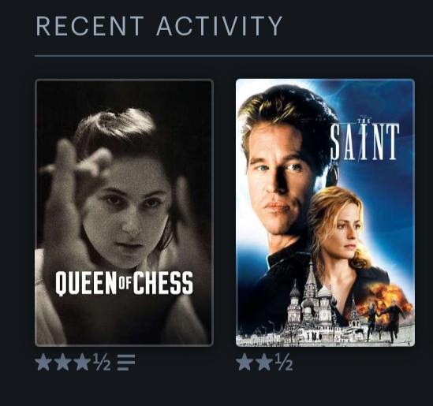Click the half-star symbol under Queen of Chess
Image resolution: width=433 pixels, height=406 pixels.
101,362
